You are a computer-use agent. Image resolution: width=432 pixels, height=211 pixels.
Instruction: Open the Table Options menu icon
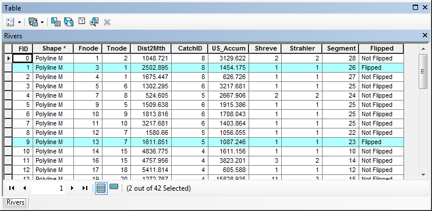[x=10, y=22]
